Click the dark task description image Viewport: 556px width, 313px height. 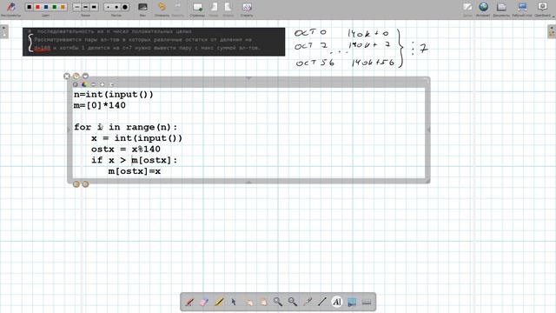tap(154, 42)
